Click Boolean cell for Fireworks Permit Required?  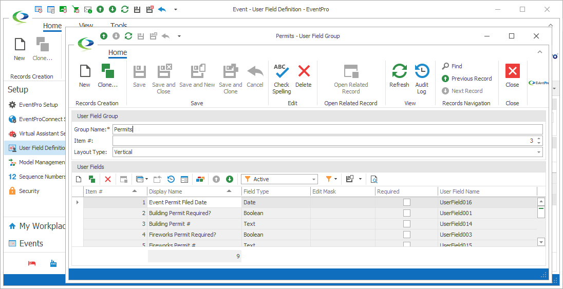[x=276, y=235]
